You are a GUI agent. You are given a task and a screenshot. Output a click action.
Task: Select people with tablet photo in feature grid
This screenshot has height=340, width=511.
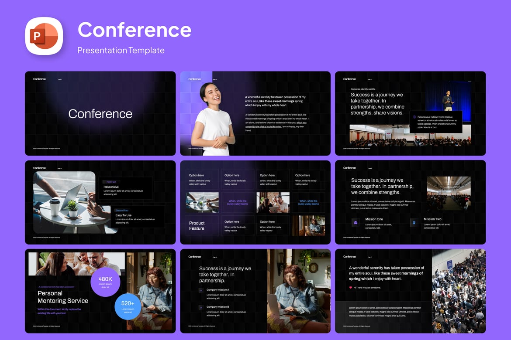pos(273,202)
